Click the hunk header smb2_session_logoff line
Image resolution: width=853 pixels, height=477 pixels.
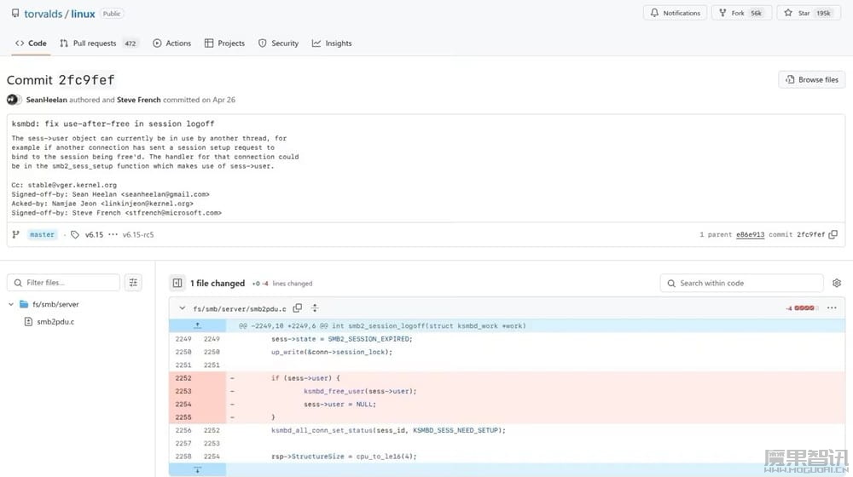[x=382, y=326]
